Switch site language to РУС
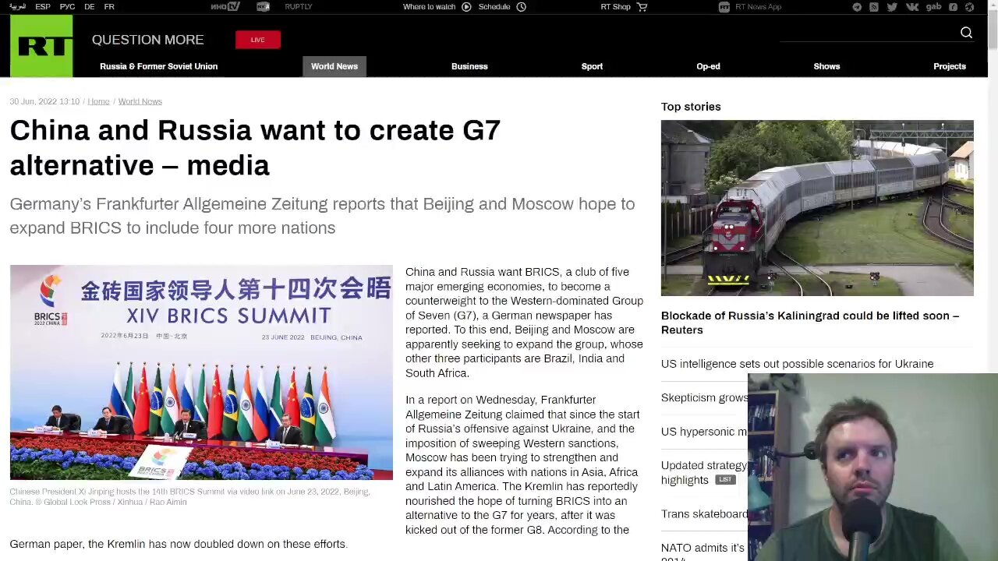 (68, 7)
